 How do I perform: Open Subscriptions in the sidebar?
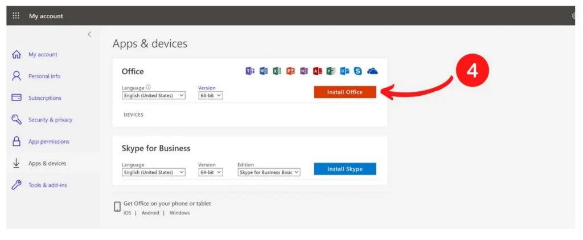click(x=45, y=98)
